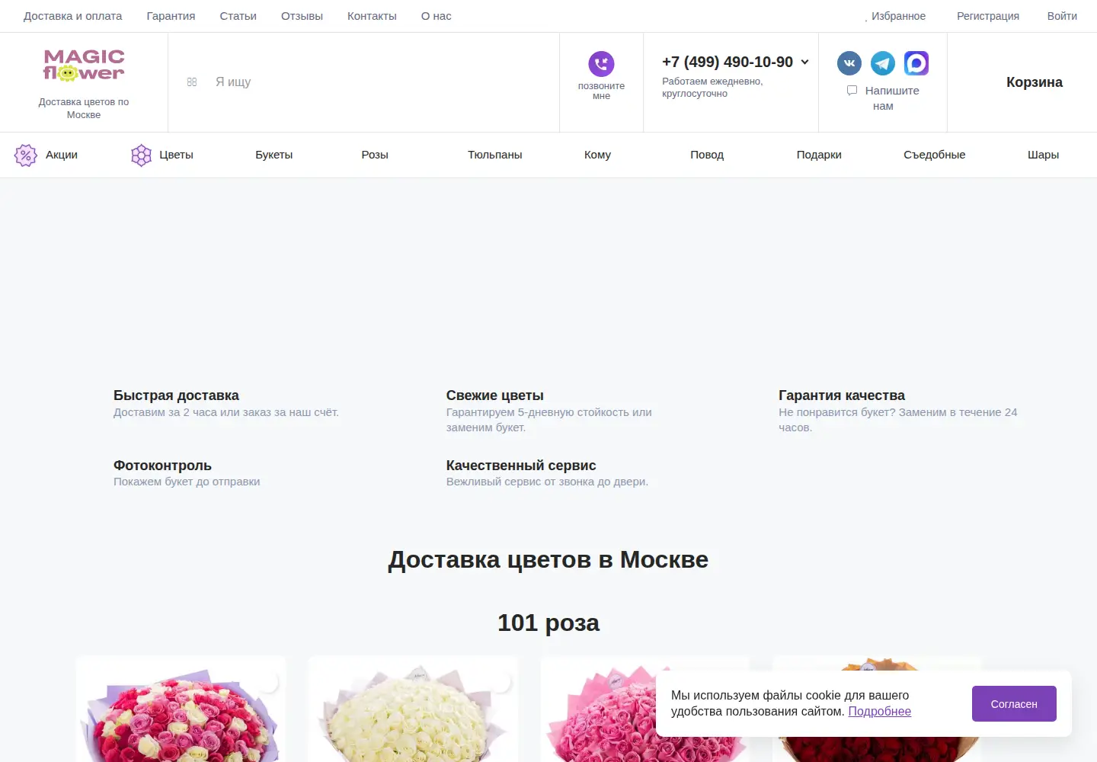Screen dimensions: 1097x762
Task: Click the 'Гарантия качества' heading
Action: [x=841, y=395]
